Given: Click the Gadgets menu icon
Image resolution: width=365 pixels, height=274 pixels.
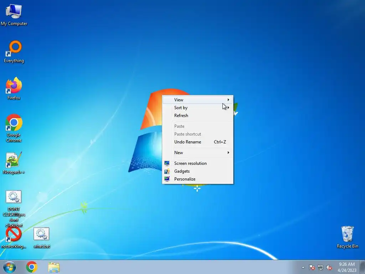Looking at the screenshot, I should [167, 171].
